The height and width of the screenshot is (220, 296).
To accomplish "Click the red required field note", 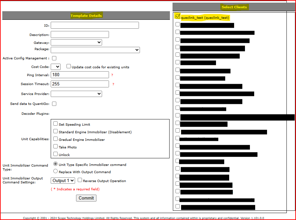I will (75, 189).
